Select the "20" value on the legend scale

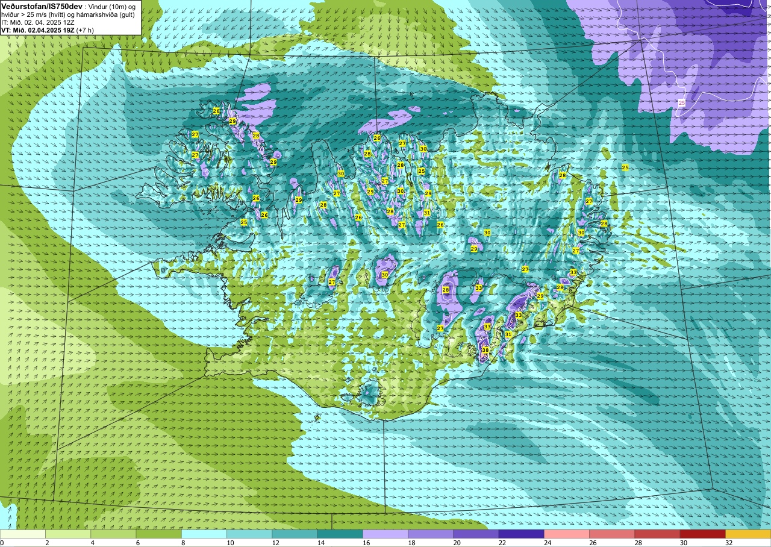(457, 543)
